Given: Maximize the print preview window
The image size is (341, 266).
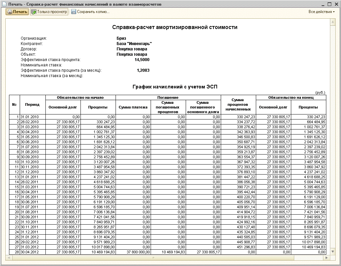Looking at the screenshot, I should click(329, 4).
